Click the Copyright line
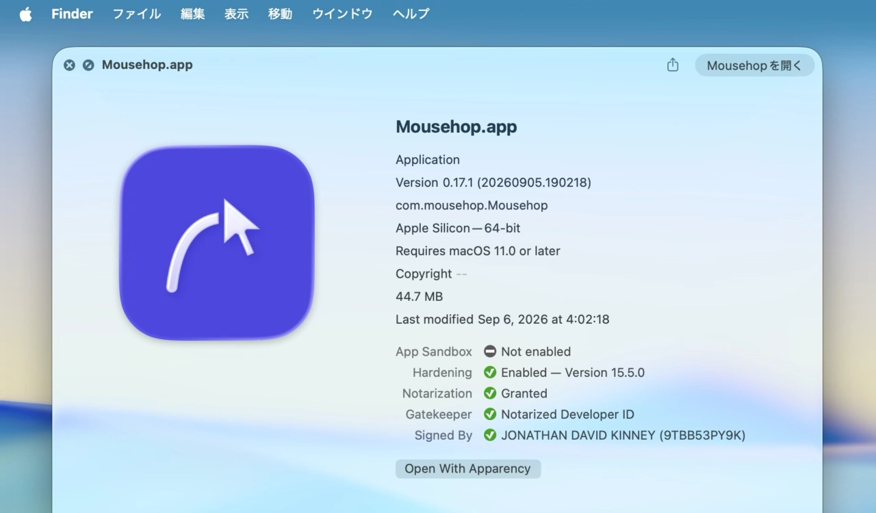The height and width of the screenshot is (513, 876). tap(431, 274)
